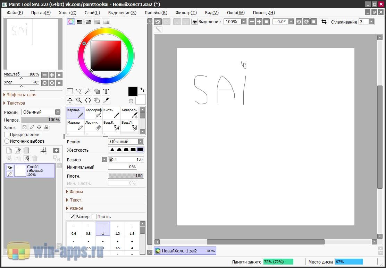Viewport: 386px width, 268px height.
Task: Open the Фильтр menu
Action: coord(186,12)
